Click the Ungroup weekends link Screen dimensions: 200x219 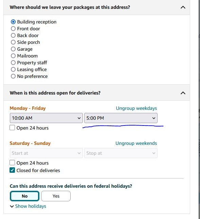136,143
